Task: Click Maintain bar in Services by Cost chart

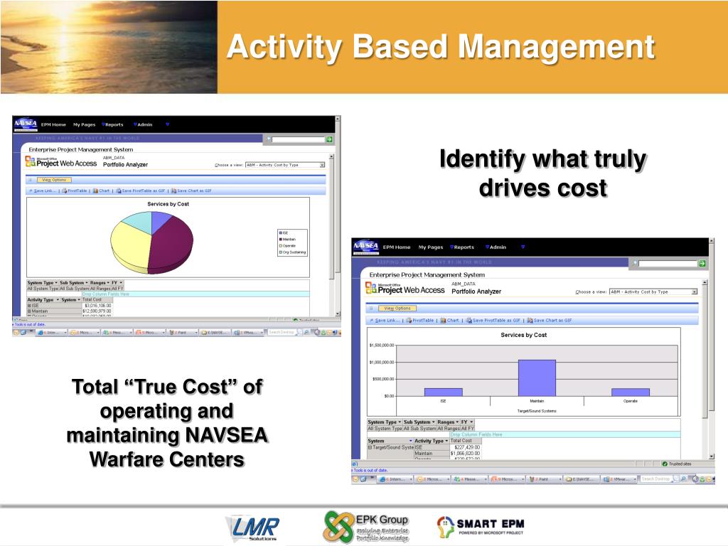Action: click(x=537, y=378)
